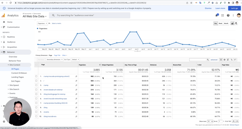The image size is (242, 129).
Task: Reload the browser page
Action: pos(11,3)
